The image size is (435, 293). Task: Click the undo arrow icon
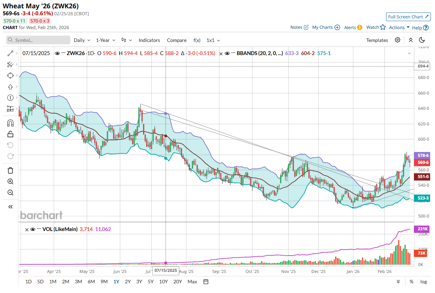[10, 145]
